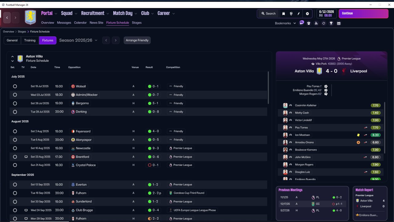The width and height of the screenshot is (394, 222).
Task: Collapse the Aston Villa fixture schedule up arrow
Action: pos(12,56)
